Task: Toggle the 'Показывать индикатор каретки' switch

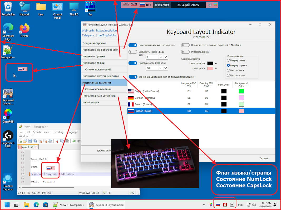Action: point(133,45)
